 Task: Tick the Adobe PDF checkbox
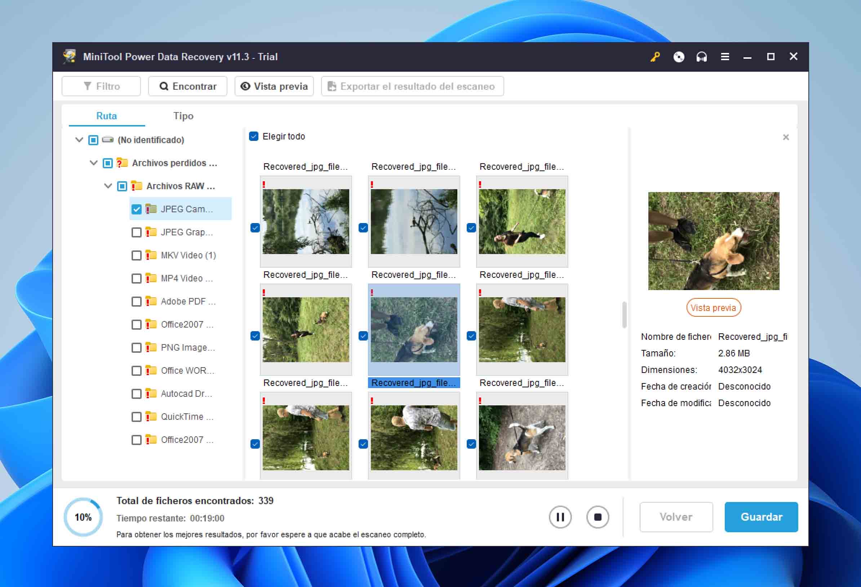tap(136, 302)
